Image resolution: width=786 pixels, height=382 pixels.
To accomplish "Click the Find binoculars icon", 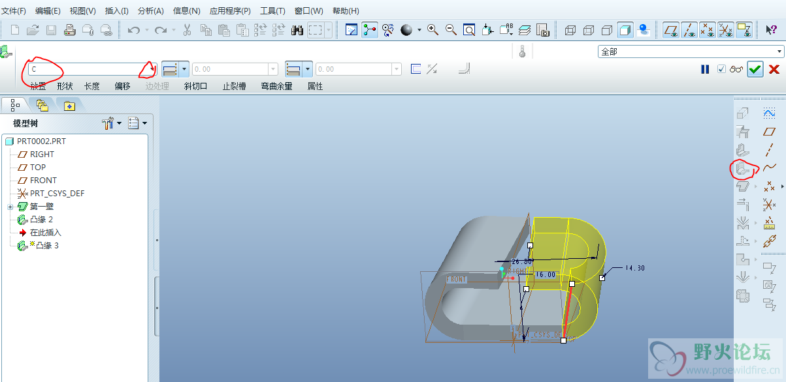I will tap(297, 29).
